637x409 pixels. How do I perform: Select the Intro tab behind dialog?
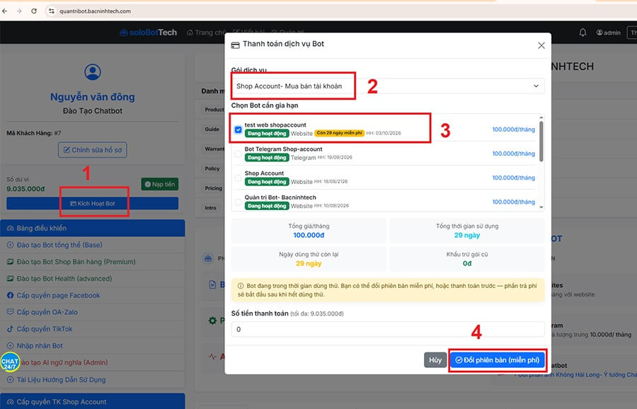[x=210, y=208]
